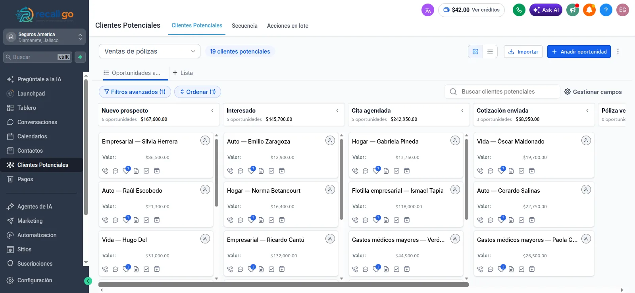Open the EG user avatar menu

pos(623,10)
